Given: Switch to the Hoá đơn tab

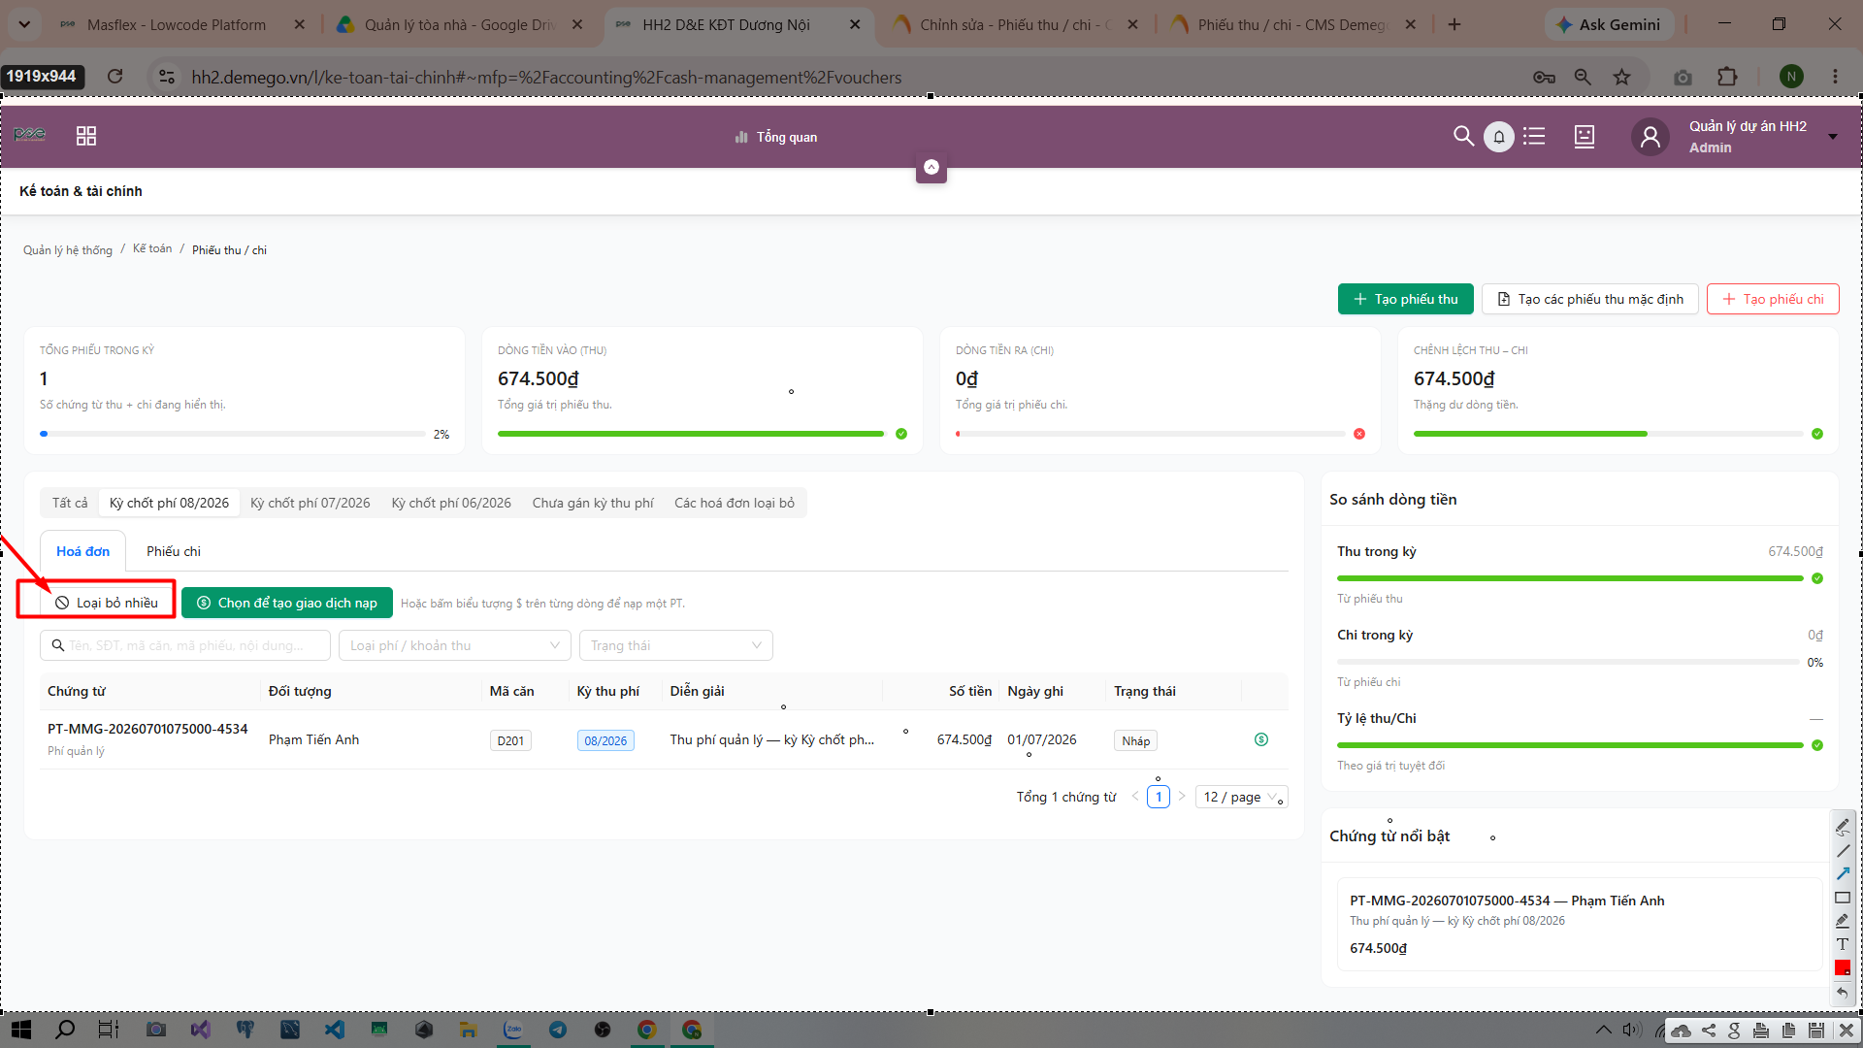Looking at the screenshot, I should tap(83, 551).
